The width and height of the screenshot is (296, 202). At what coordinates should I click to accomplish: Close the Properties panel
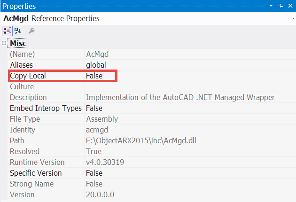[290, 6]
